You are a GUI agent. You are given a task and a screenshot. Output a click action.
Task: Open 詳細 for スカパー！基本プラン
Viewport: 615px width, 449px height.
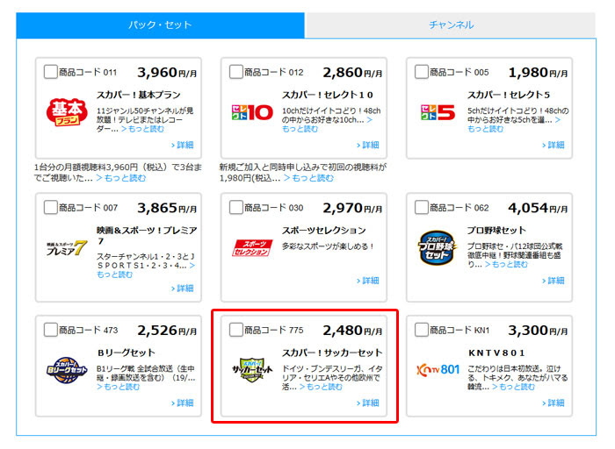(x=183, y=146)
